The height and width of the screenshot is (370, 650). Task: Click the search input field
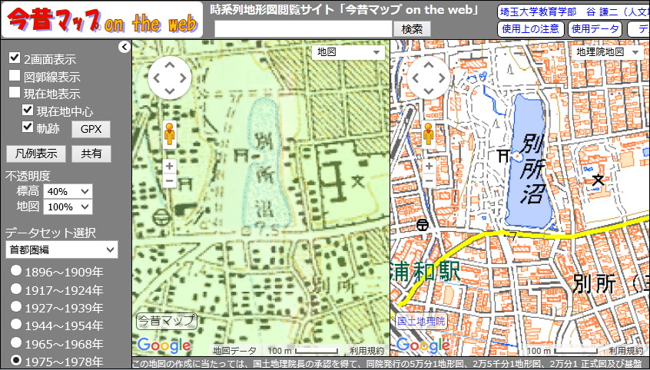coord(303,29)
